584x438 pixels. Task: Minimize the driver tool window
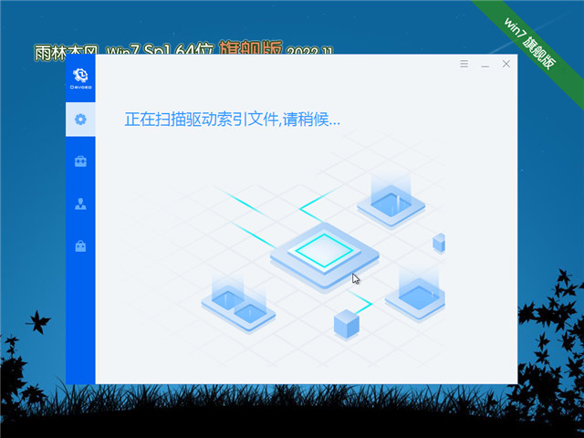[485, 65]
